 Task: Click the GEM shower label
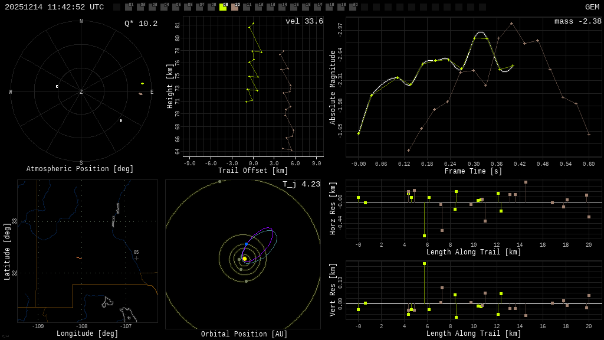(592, 7)
